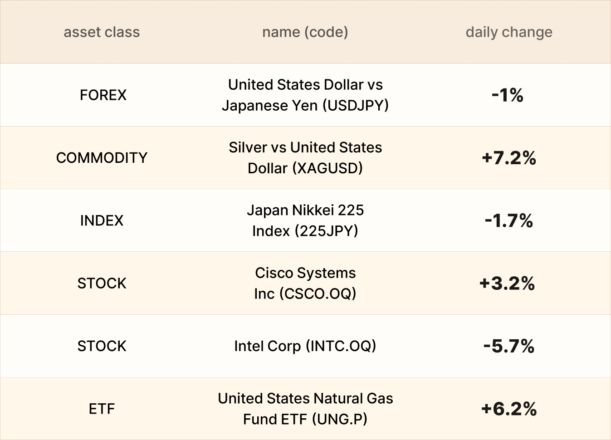Viewport: 611px width, 440px height.
Task: Open Silver vs United States Dollar (XAGUSD)
Action: click(305, 158)
